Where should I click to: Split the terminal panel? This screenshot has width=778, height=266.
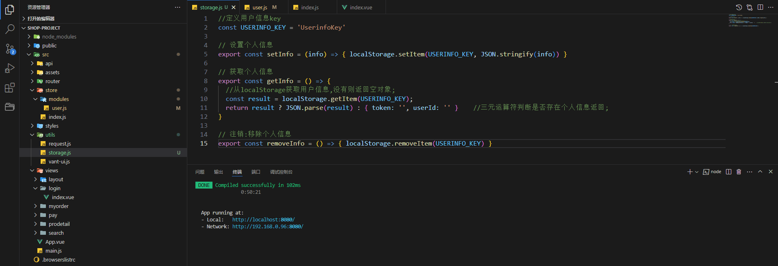click(728, 172)
